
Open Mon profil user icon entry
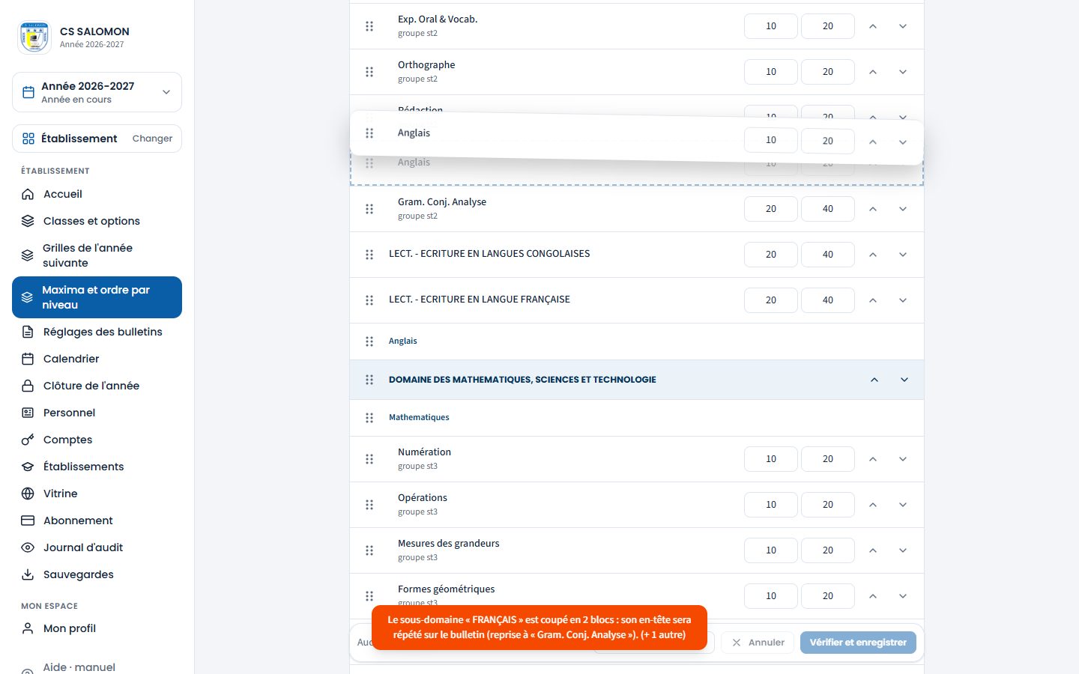[28, 628]
